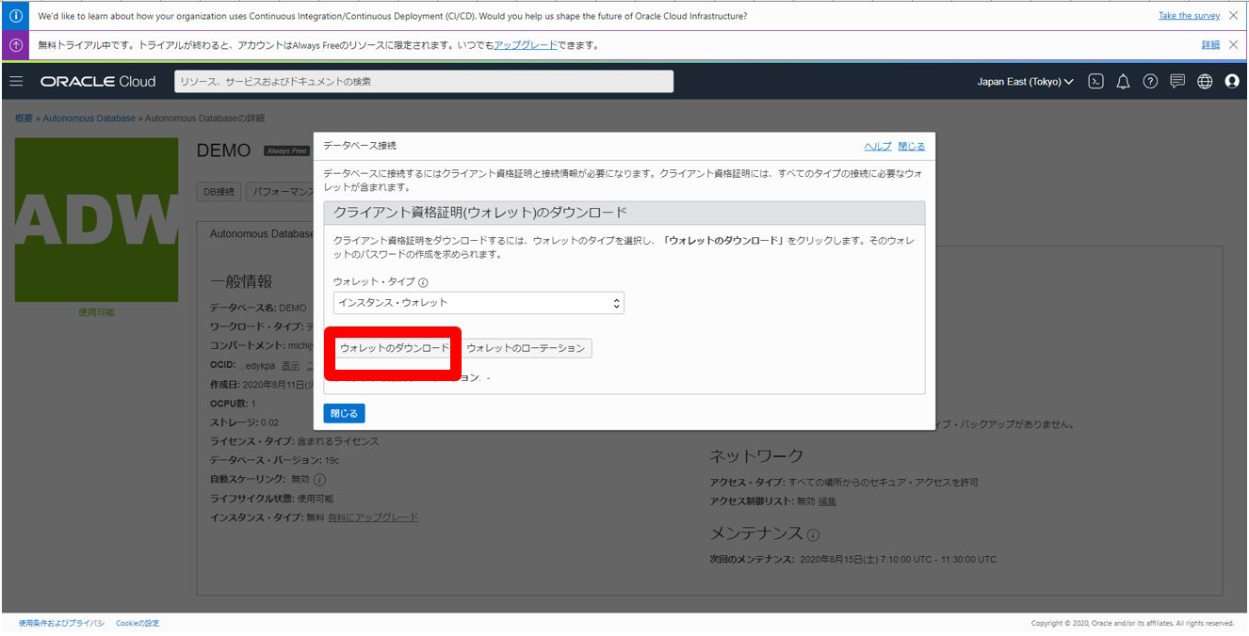
Task: Click the 閉じる link in dialog header
Action: click(911, 147)
